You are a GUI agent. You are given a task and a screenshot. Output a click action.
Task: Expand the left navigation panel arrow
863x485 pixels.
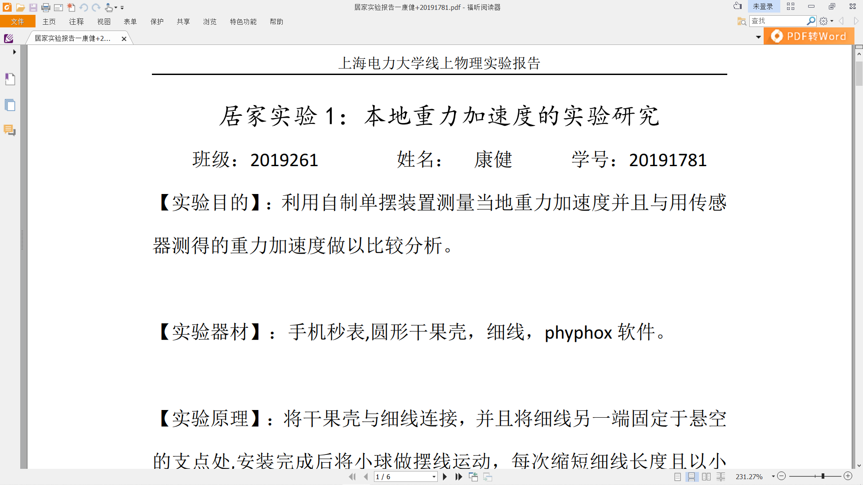pyautogui.click(x=14, y=52)
